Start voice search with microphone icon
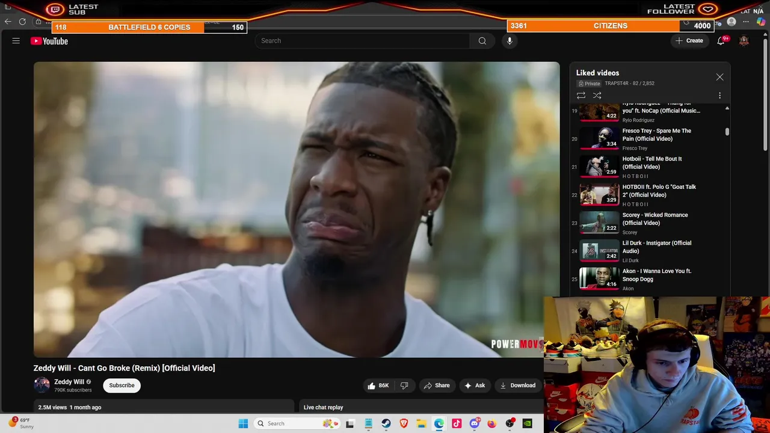 510,41
